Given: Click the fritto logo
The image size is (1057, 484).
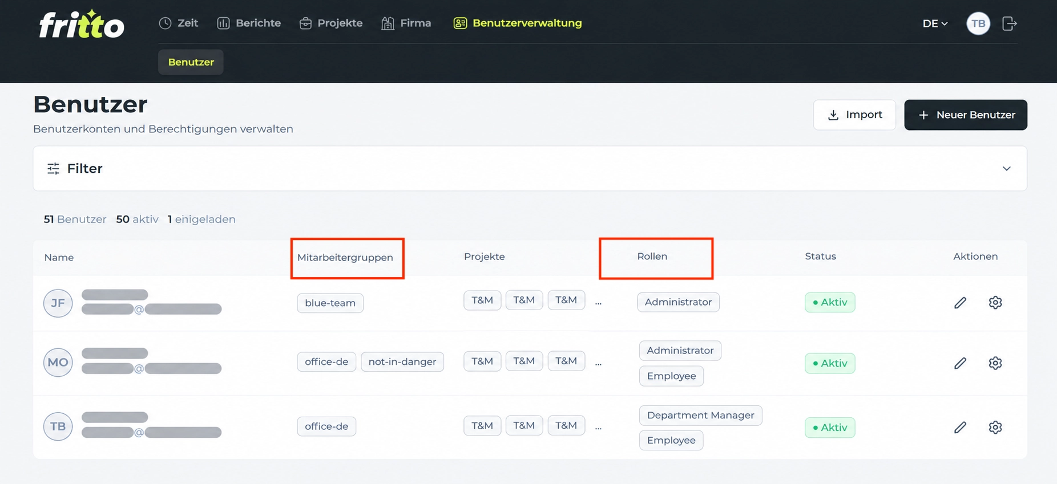Looking at the screenshot, I should (x=81, y=24).
